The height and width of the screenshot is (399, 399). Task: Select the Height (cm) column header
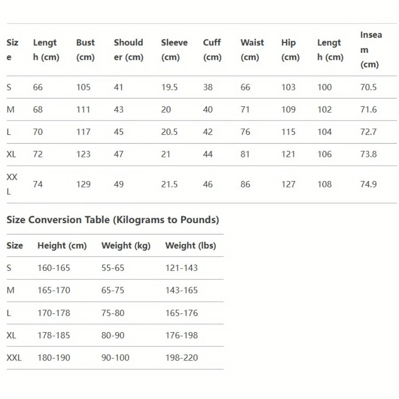pyautogui.click(x=62, y=246)
